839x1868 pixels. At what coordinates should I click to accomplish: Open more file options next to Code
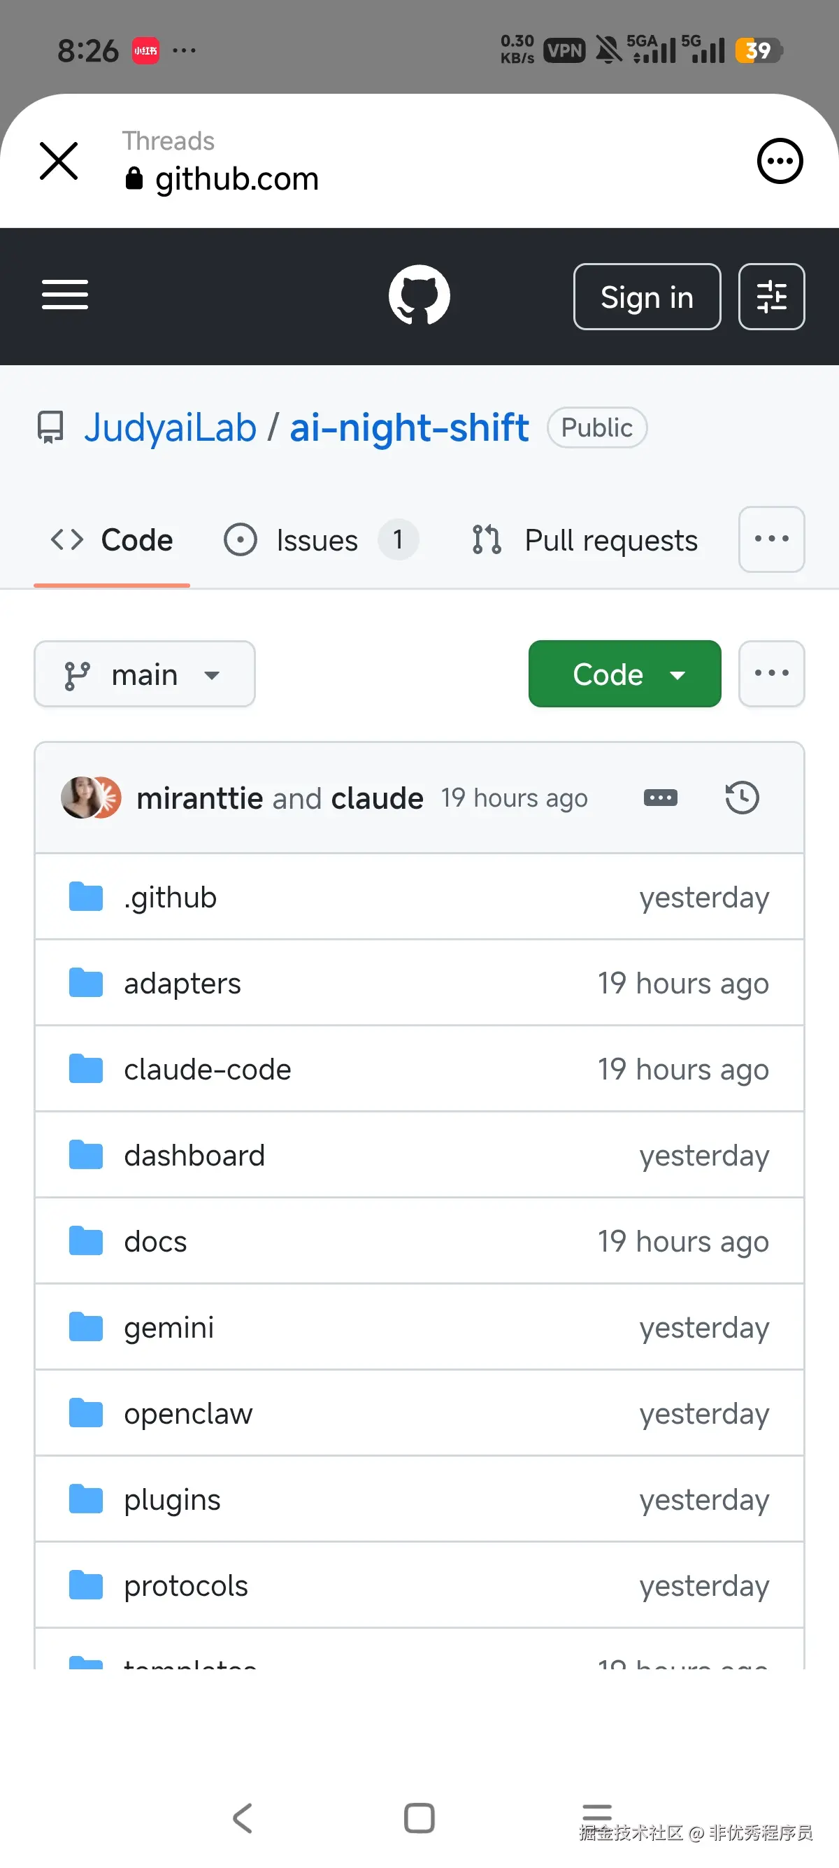771,674
